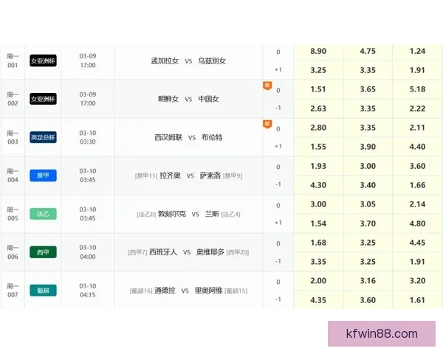Select the 4.30 handicap odds
443x354 pixels.
point(318,185)
